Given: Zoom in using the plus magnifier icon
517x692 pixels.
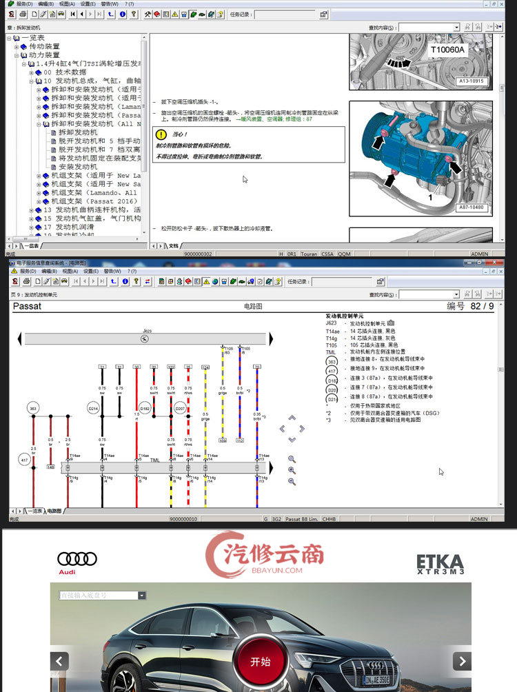Looking at the screenshot, I should 292,471.
